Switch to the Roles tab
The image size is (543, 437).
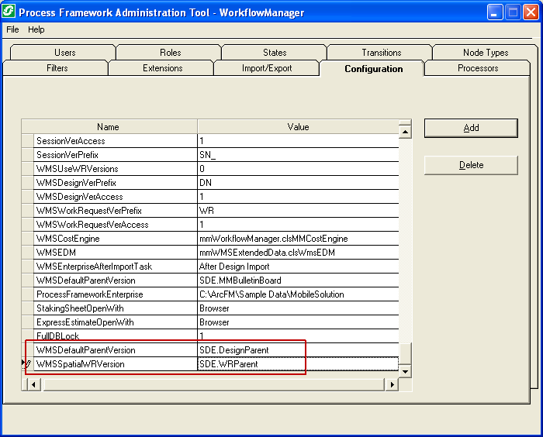click(x=170, y=53)
